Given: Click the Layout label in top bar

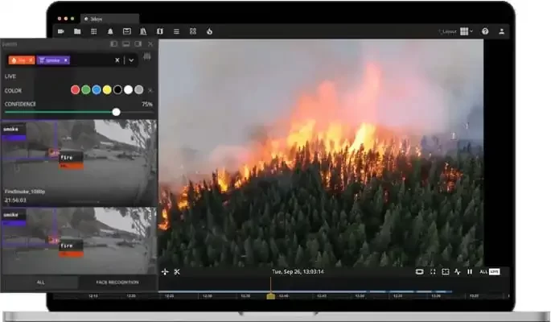Looking at the screenshot, I should pos(449,31).
